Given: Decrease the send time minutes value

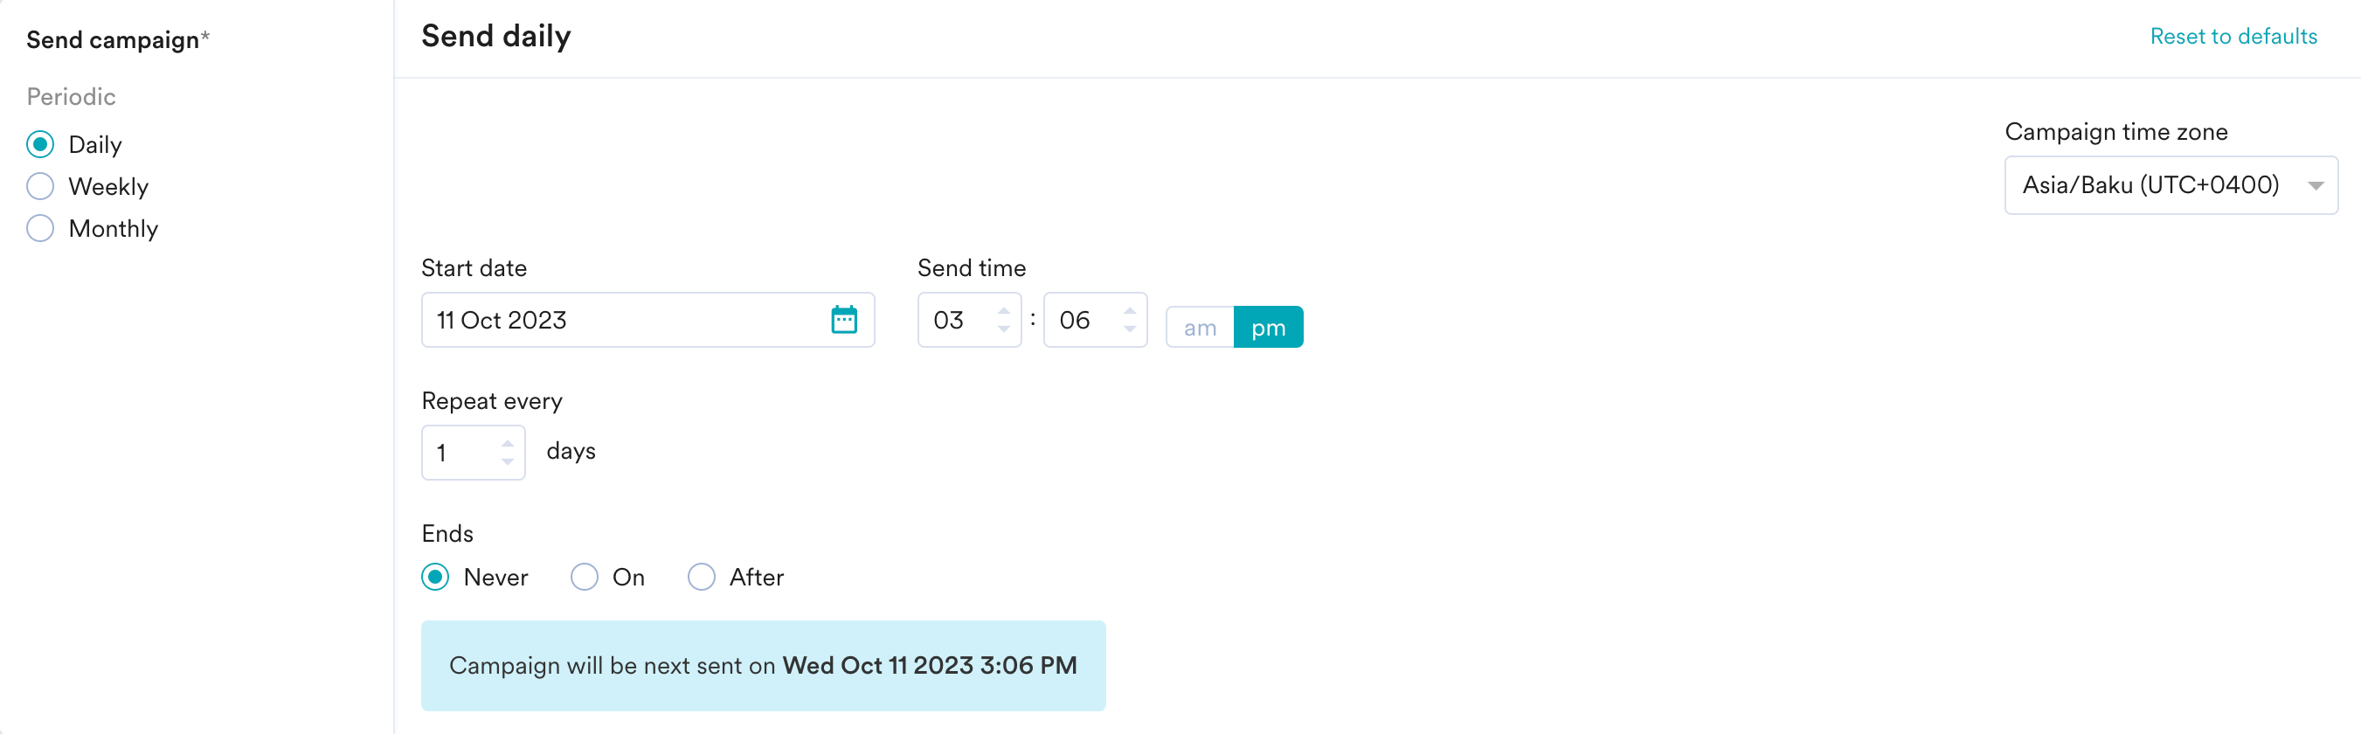Looking at the screenshot, I should click(1129, 329).
